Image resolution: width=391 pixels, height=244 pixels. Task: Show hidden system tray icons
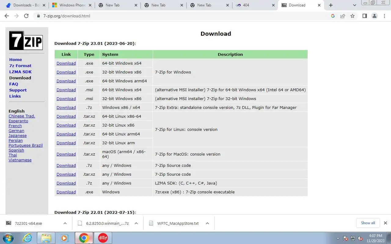(x=338, y=238)
